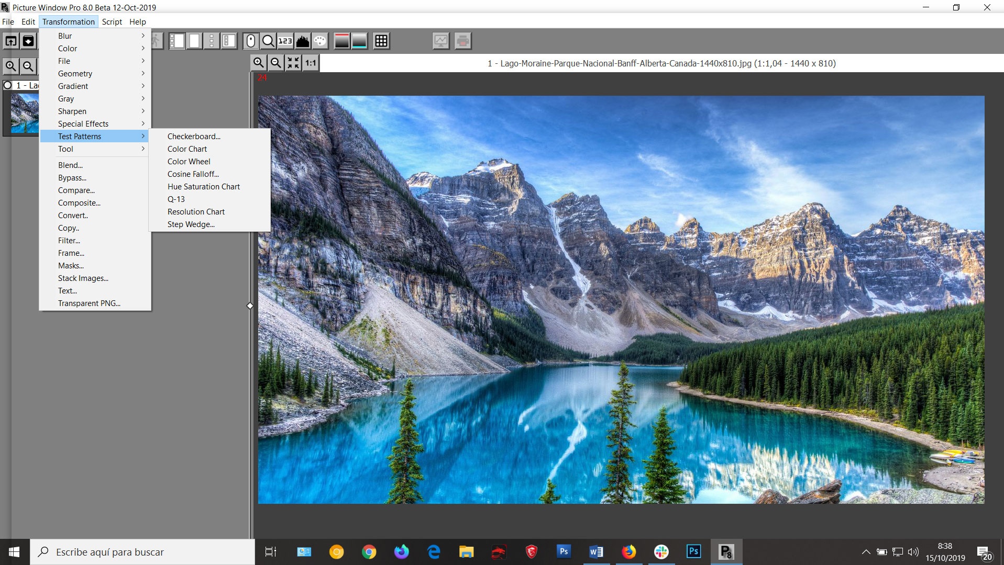1004x565 pixels.
Task: Select the mouse pointer tool
Action: pos(251,41)
